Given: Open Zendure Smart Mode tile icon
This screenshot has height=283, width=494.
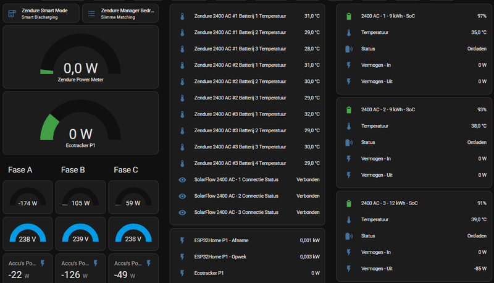Looking at the screenshot, I should [12, 14].
